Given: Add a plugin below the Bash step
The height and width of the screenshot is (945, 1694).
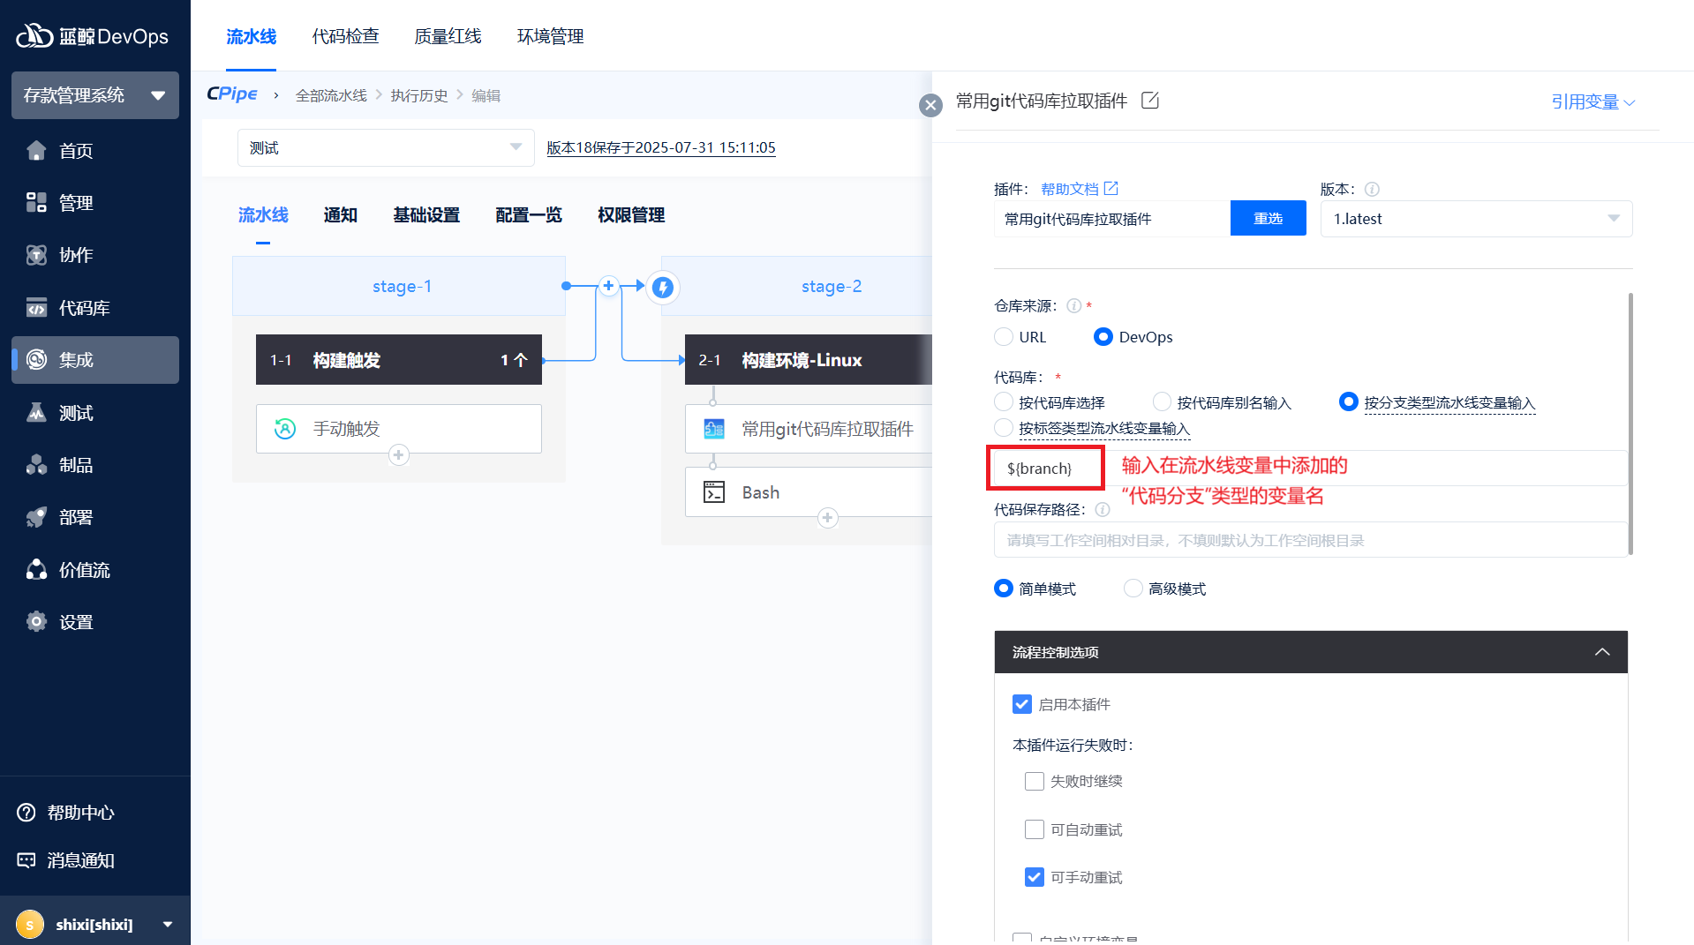Looking at the screenshot, I should pyautogui.click(x=827, y=518).
